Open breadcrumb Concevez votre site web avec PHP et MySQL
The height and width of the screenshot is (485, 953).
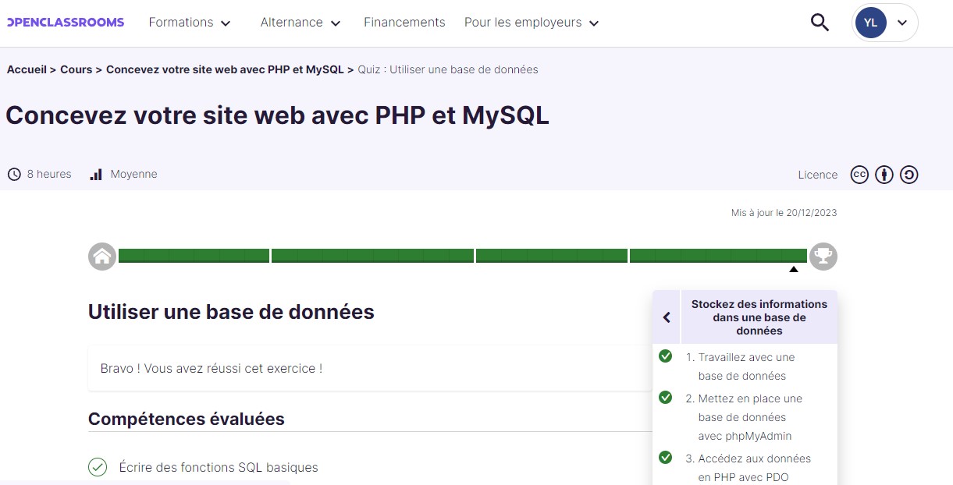[225, 69]
